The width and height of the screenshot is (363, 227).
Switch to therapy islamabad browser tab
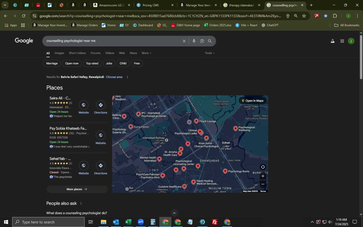click(x=241, y=5)
